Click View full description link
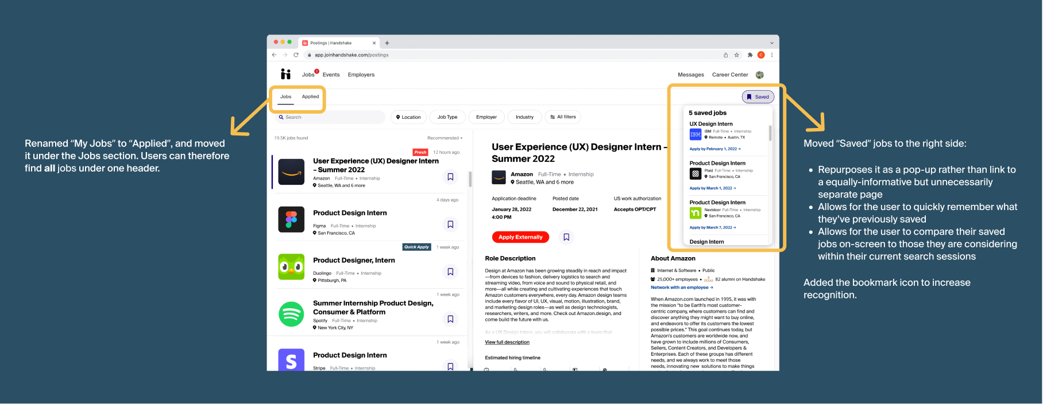 coord(507,343)
